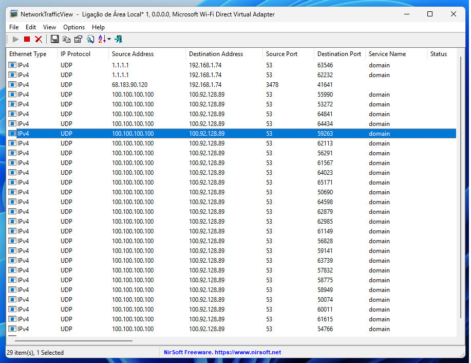The image size is (471, 363).
Task: Click icon of highlighted row port 59263
Action: pyautogui.click(x=12, y=133)
